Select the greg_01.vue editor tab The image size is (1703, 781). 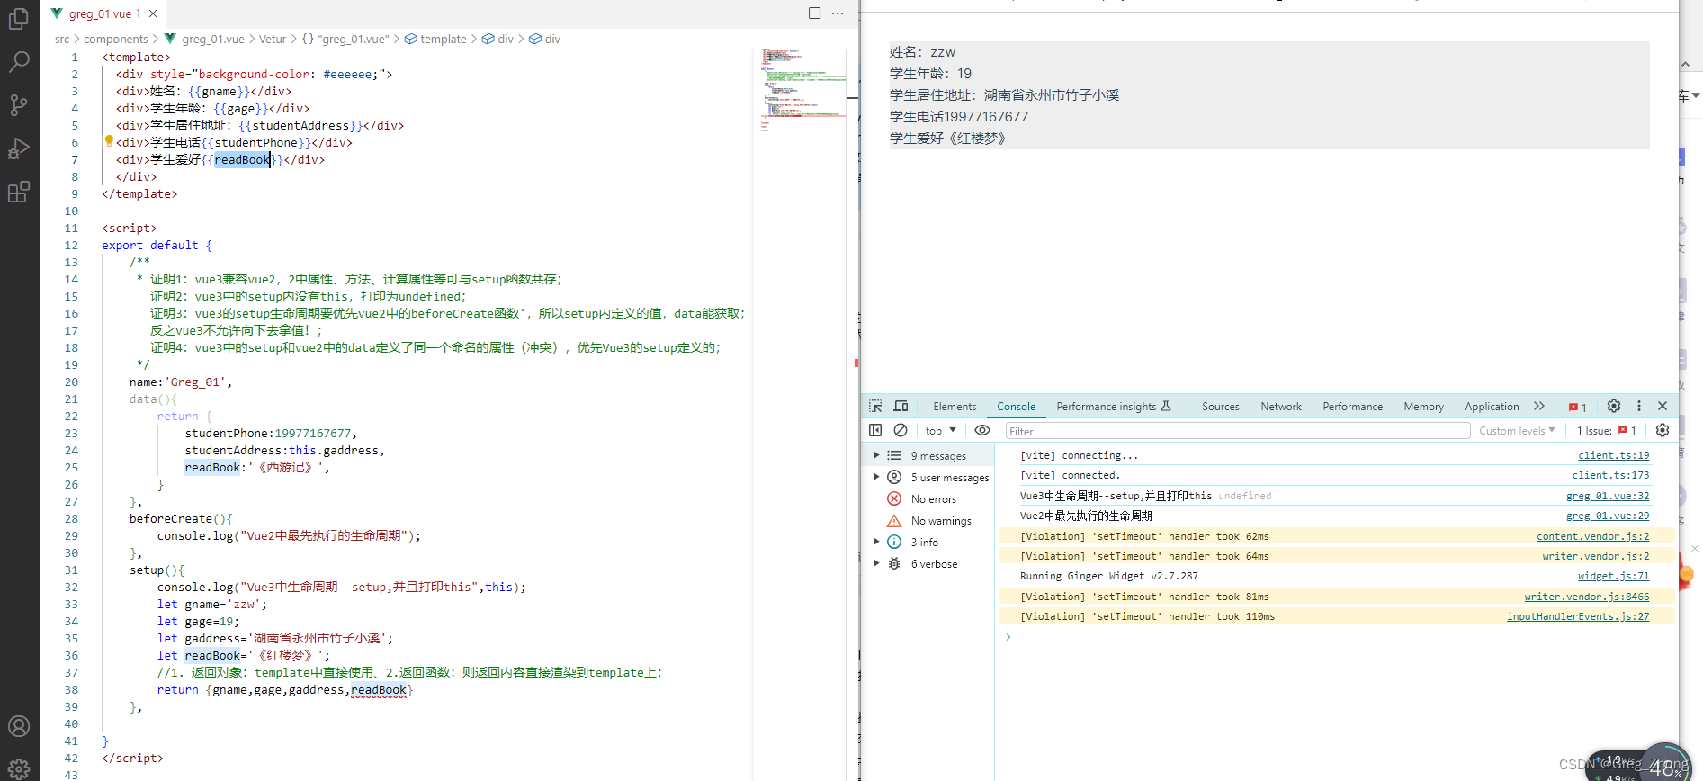click(104, 13)
